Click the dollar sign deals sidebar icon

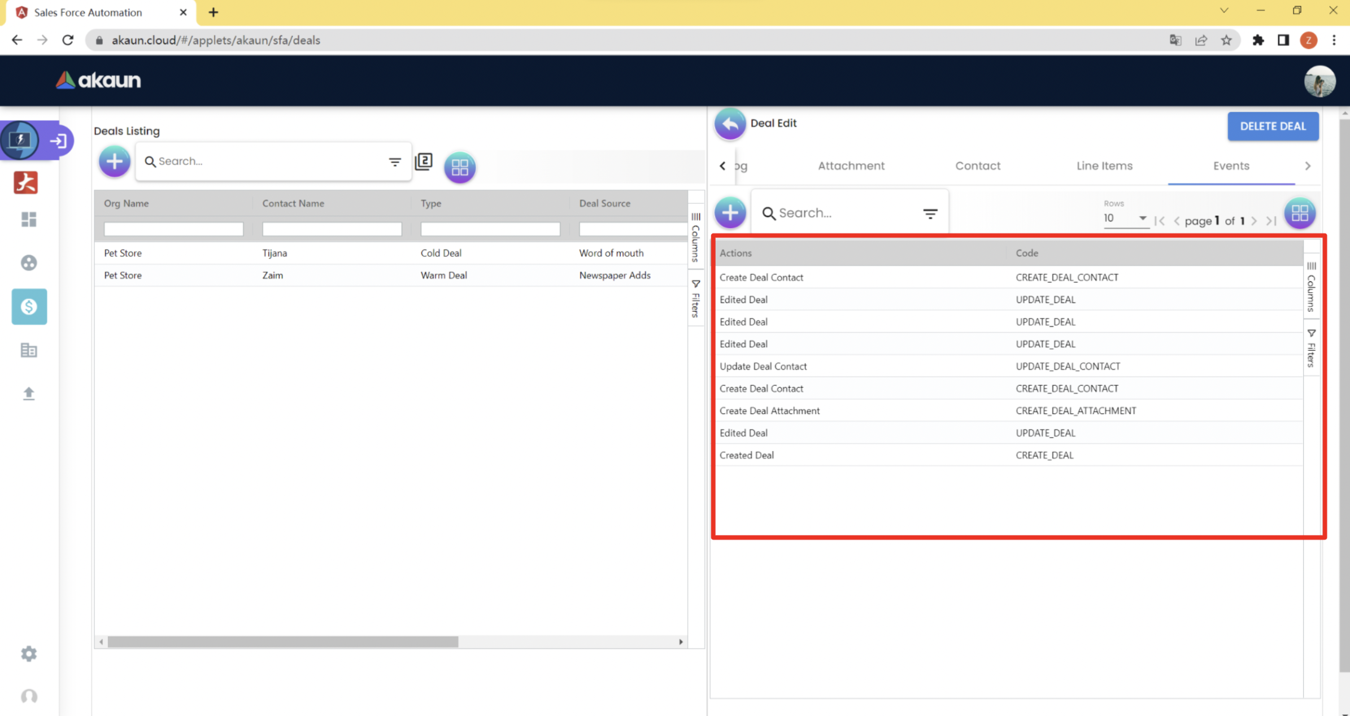[29, 307]
